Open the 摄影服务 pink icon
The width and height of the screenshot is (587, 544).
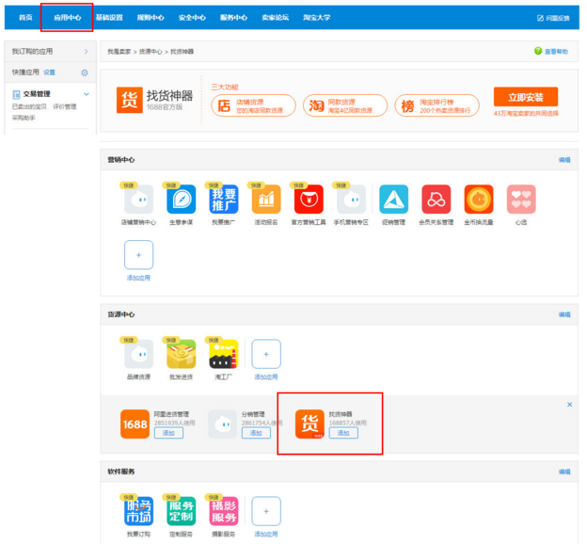click(224, 511)
